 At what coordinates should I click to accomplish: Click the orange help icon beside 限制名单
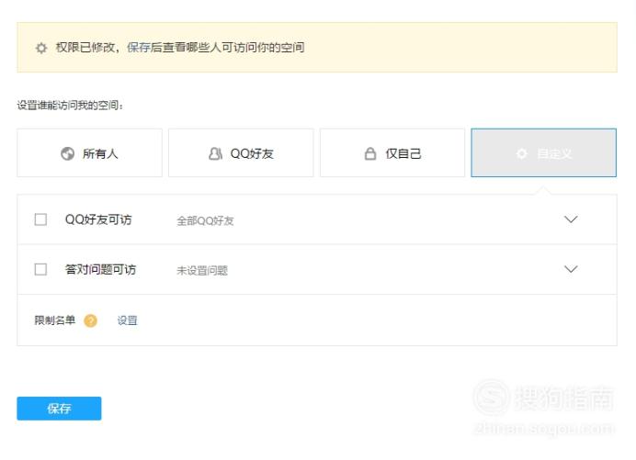(x=90, y=320)
